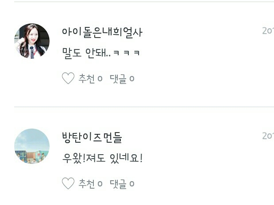Tap the heart icon on 방탄이즈먼들's comment
This screenshot has height=205, width=274.
coord(68,183)
